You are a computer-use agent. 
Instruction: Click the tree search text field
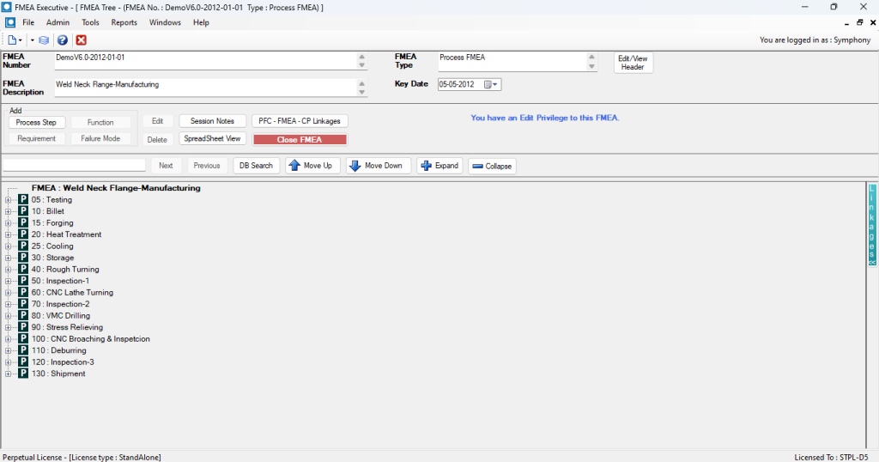(x=75, y=165)
